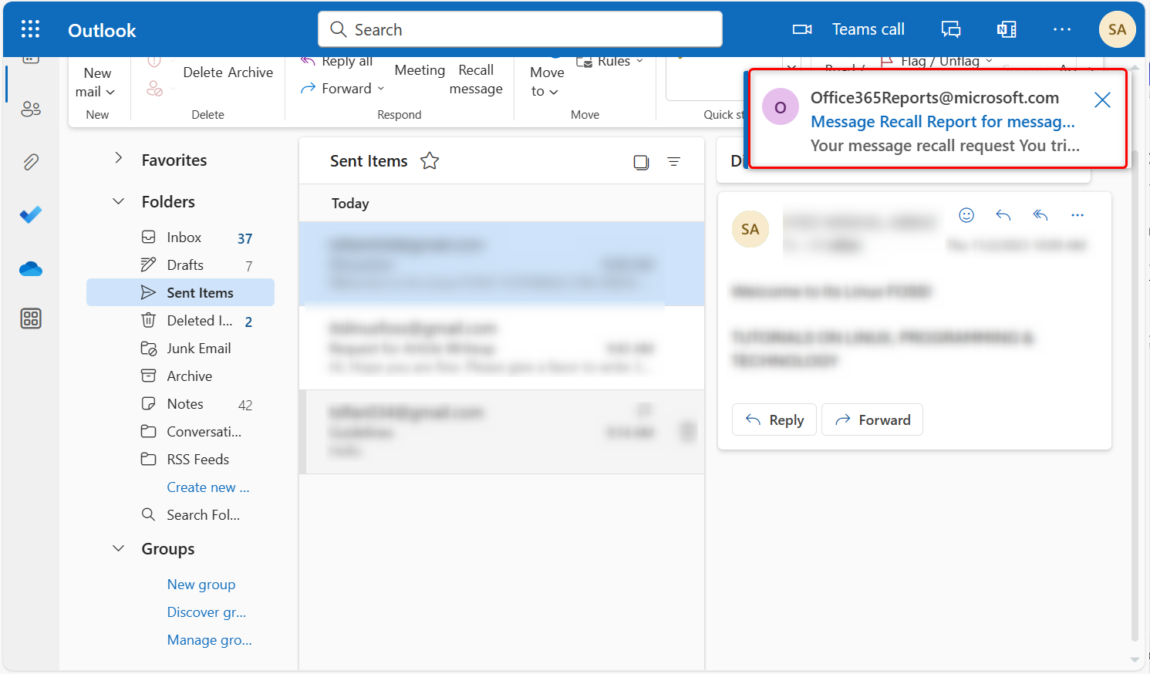
Task: Click the O avatar in the notification
Action: pyautogui.click(x=781, y=107)
